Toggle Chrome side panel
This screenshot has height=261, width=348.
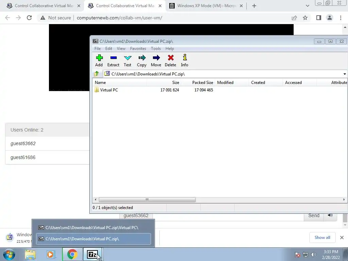coord(319,18)
